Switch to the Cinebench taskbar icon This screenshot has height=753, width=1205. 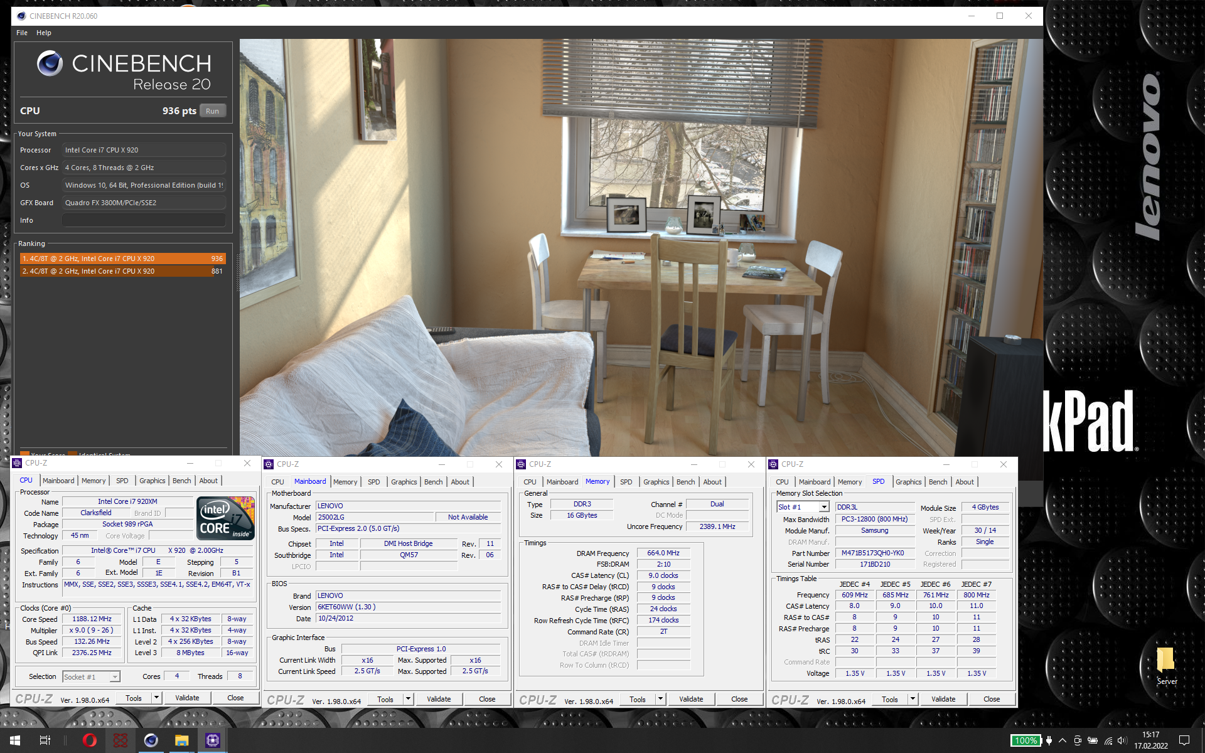[x=151, y=740]
